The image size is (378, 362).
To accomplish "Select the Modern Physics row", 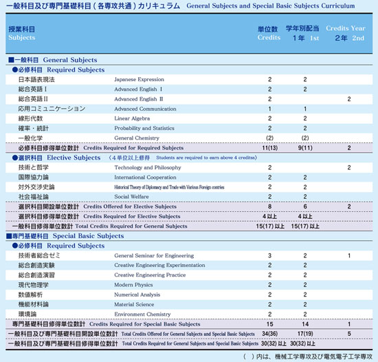I will (x=189, y=285).
